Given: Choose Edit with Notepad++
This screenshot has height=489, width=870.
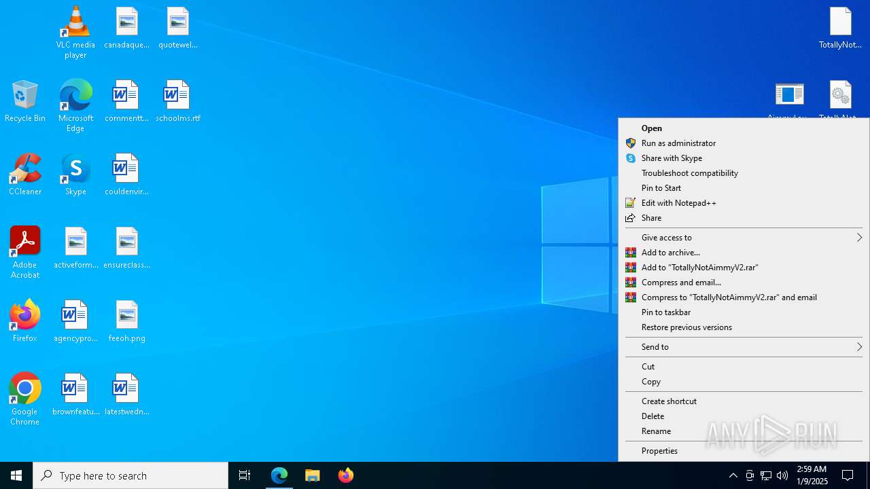Looking at the screenshot, I should pos(744,203).
